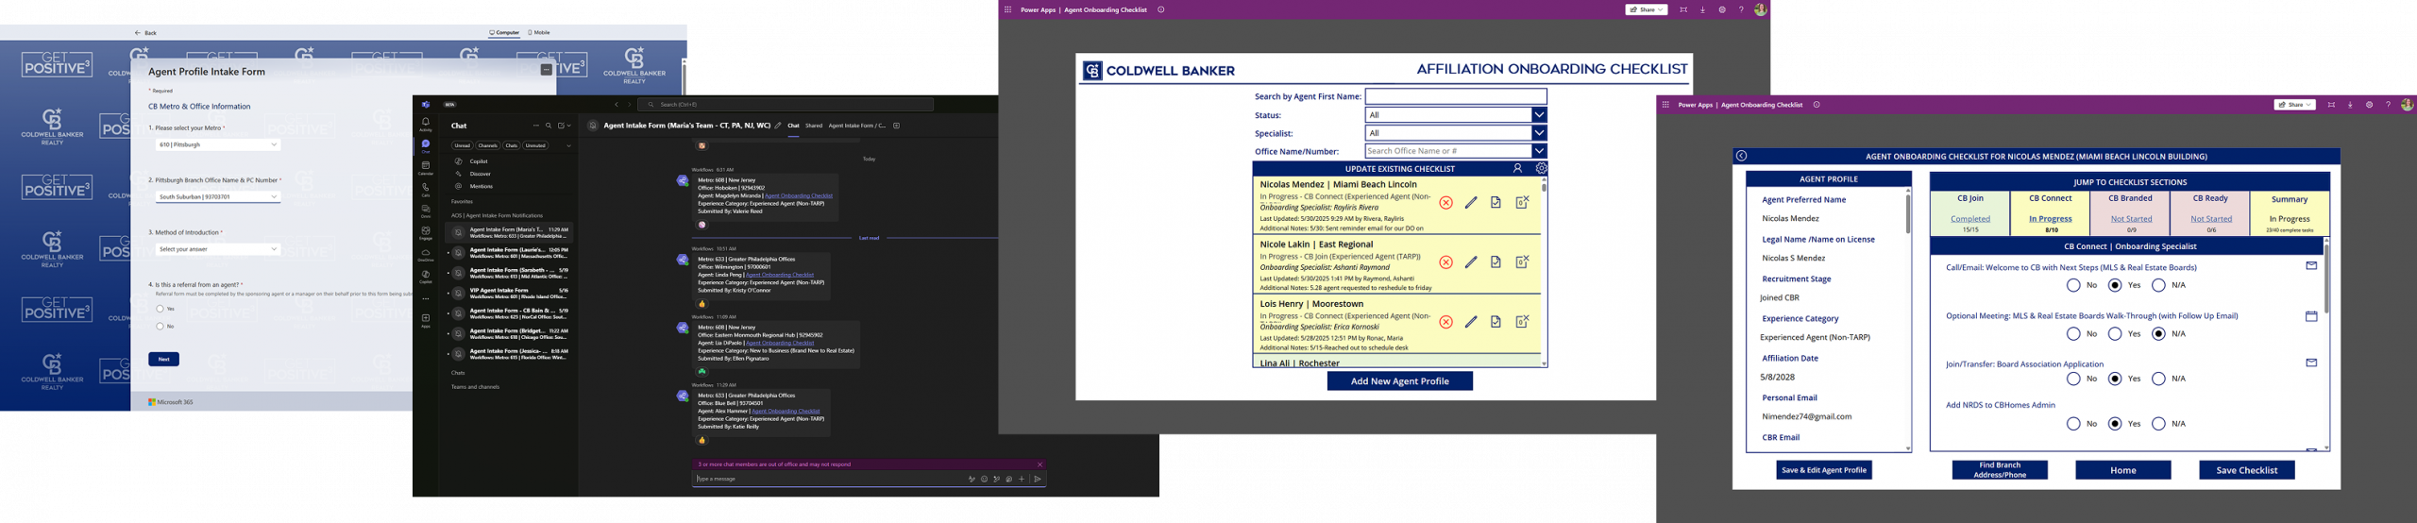The image size is (2417, 523).
Task: Jump to CB Join checklist section
Action: pos(1970,213)
